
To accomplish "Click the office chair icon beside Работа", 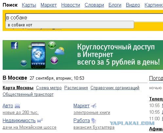I will (94, 121).
